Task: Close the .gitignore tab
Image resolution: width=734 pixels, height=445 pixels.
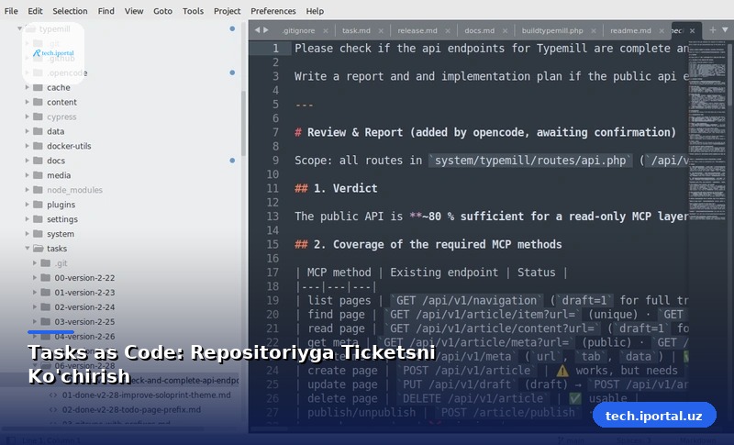Action: tap(326, 31)
